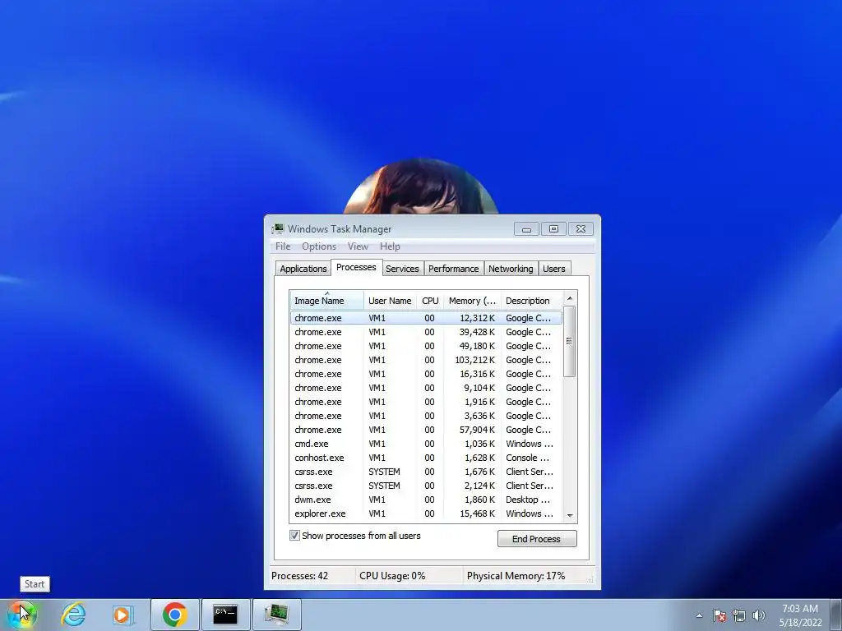The width and height of the screenshot is (842, 631).
Task: Switch to Google Chrome in taskbar
Action: click(x=175, y=615)
